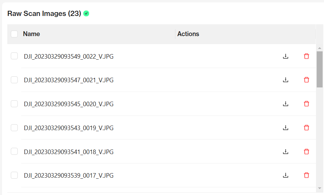The image size is (324, 195).
Task: Toggle the select-all checkbox in header
Action: coord(14,34)
